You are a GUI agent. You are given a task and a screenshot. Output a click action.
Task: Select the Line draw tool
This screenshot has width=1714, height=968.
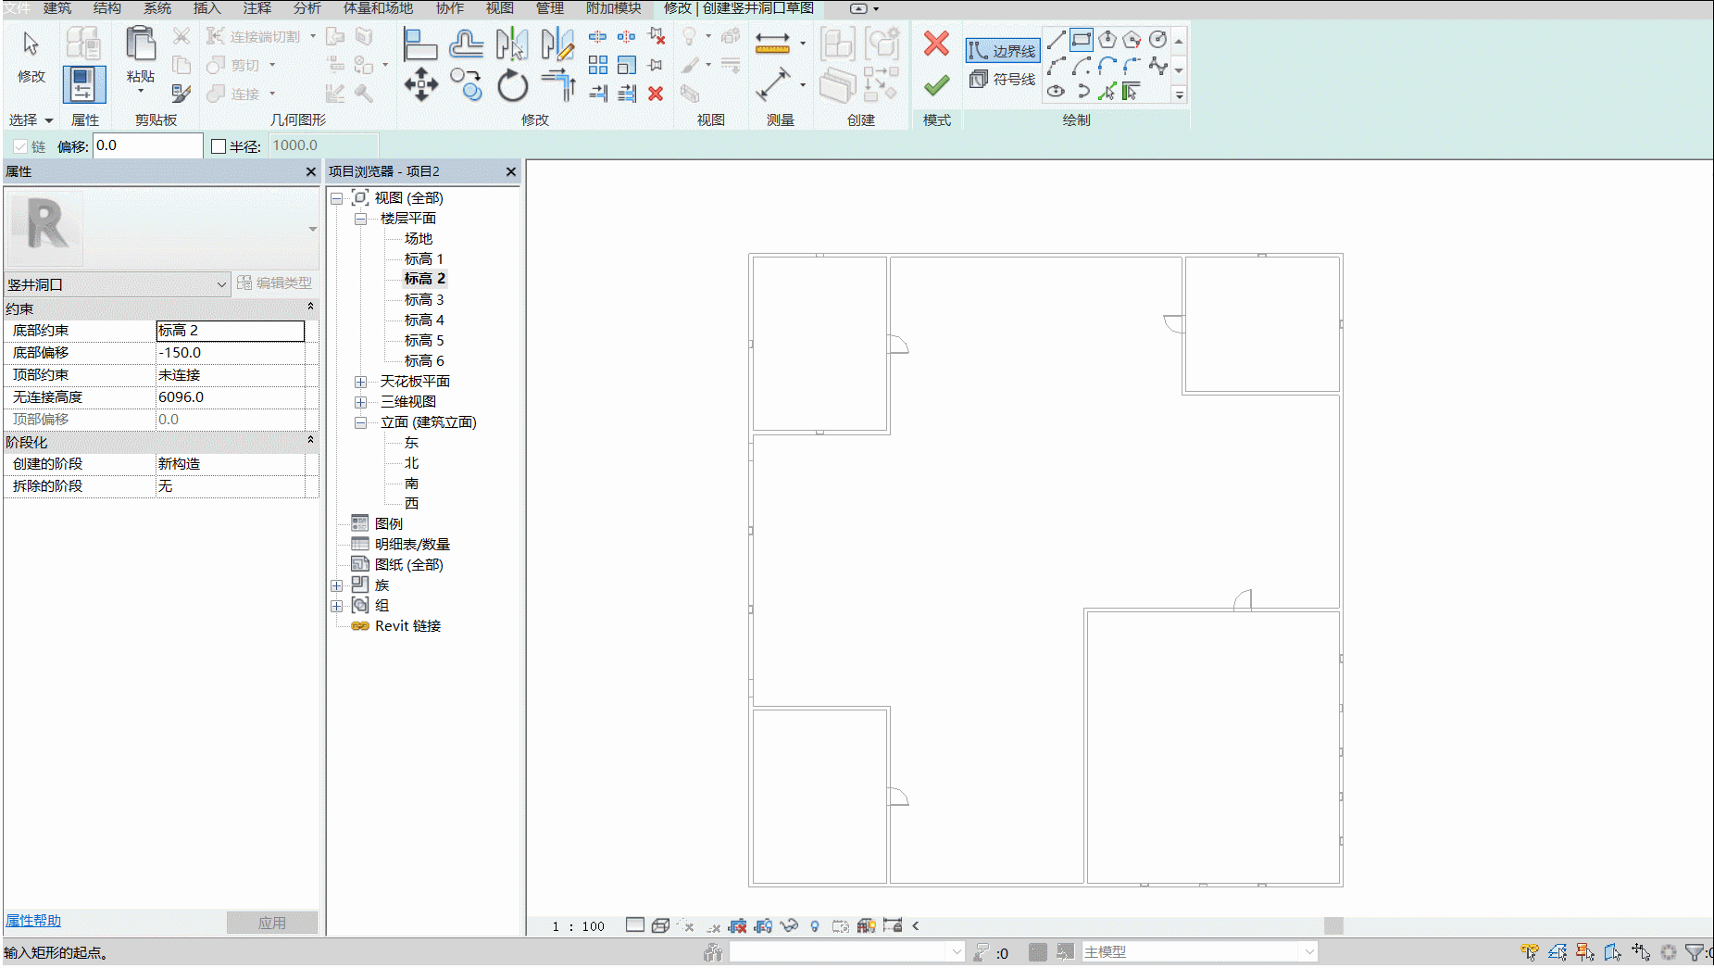(1056, 40)
